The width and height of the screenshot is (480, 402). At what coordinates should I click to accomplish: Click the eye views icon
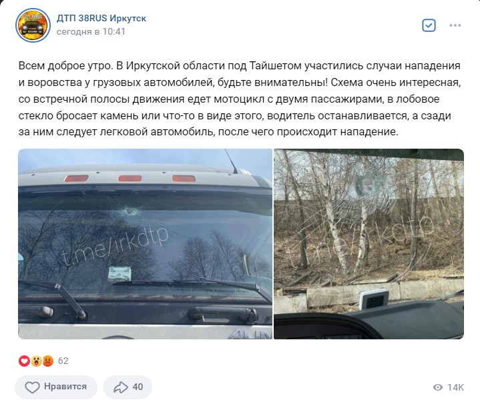pos(438,387)
